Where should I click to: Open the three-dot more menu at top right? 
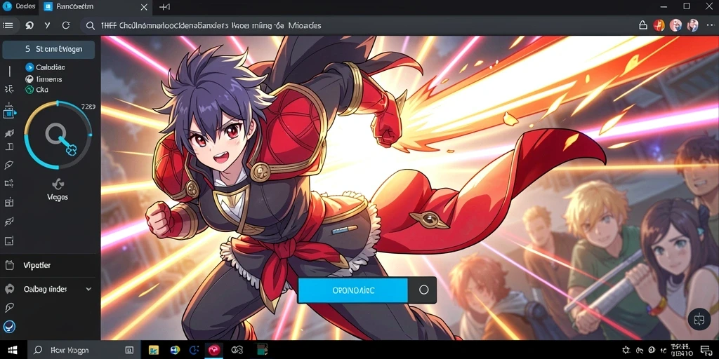[x=709, y=25]
